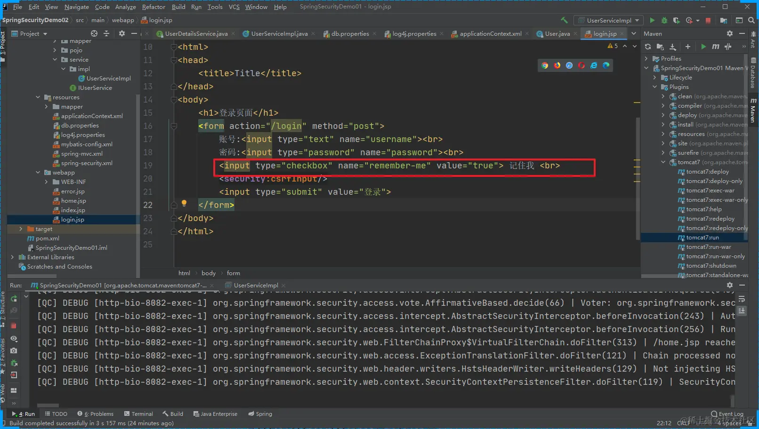
Task: Build the project with the hammer icon
Action: [564, 20]
